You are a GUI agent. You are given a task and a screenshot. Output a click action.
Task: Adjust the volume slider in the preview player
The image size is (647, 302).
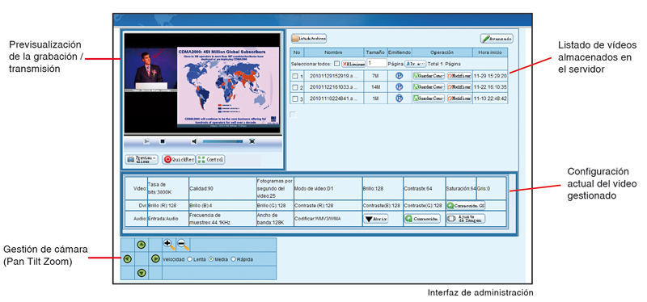pyautogui.click(x=223, y=141)
